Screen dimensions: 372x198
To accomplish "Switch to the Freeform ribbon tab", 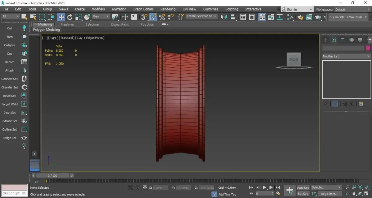I will click(x=67, y=24).
